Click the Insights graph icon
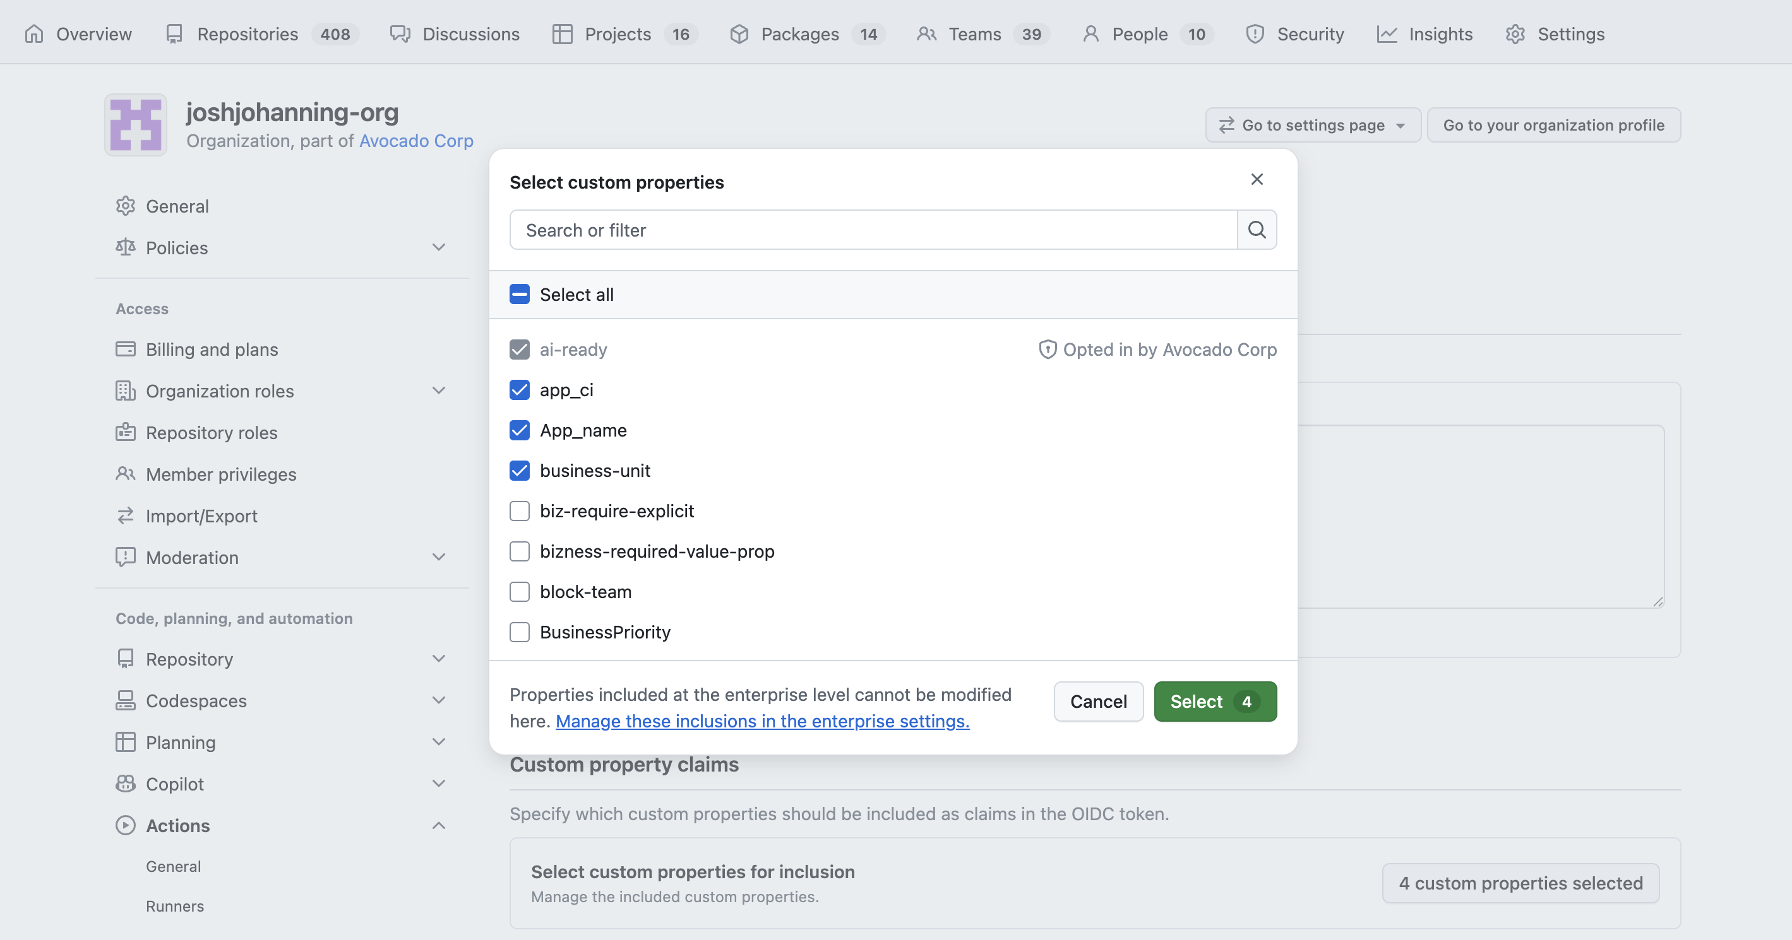This screenshot has width=1792, height=940. coord(1388,33)
